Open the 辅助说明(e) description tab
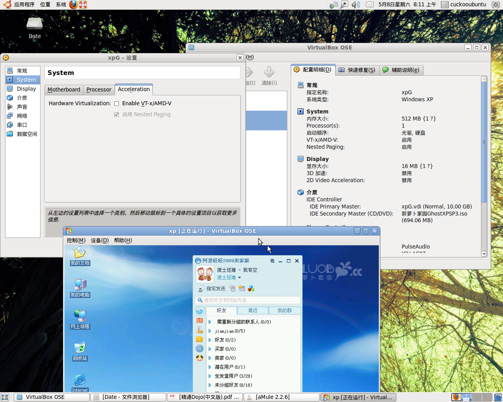Image resolution: width=503 pixels, height=402 pixels. coord(401,70)
